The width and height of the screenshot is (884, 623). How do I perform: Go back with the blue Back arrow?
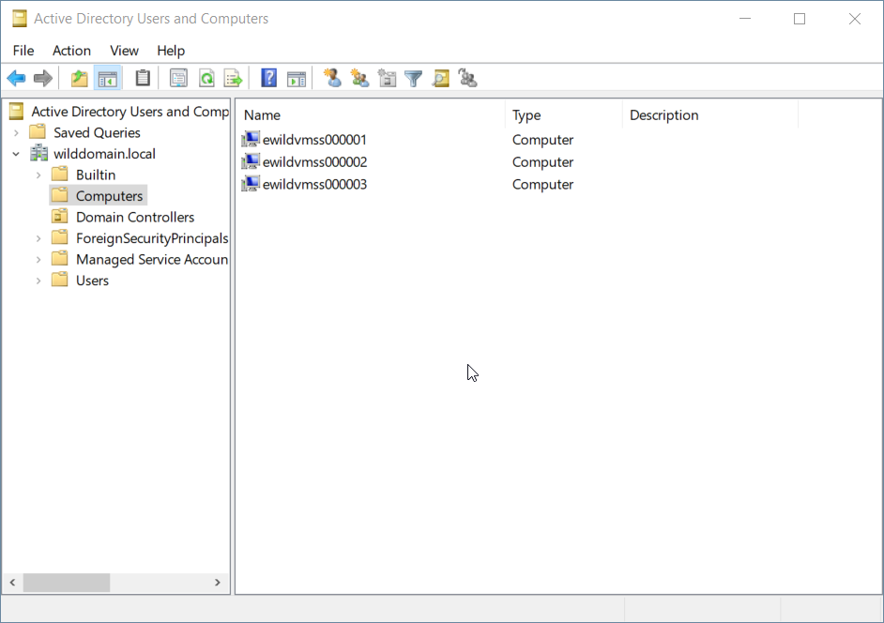16,78
